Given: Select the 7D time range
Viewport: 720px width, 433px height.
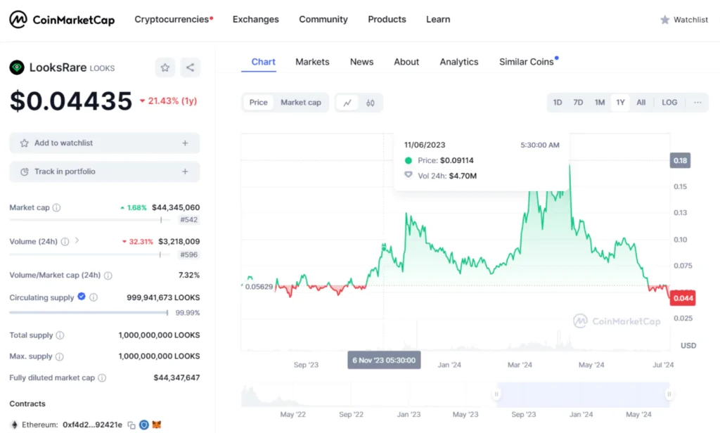Looking at the screenshot, I should click(x=578, y=103).
